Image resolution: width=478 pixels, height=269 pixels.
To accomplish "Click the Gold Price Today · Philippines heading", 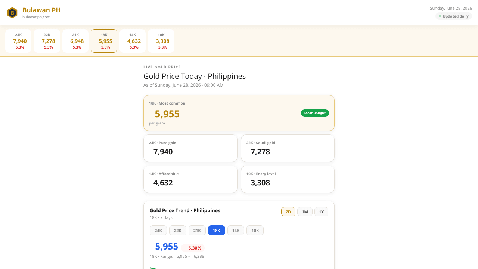I will (195, 76).
